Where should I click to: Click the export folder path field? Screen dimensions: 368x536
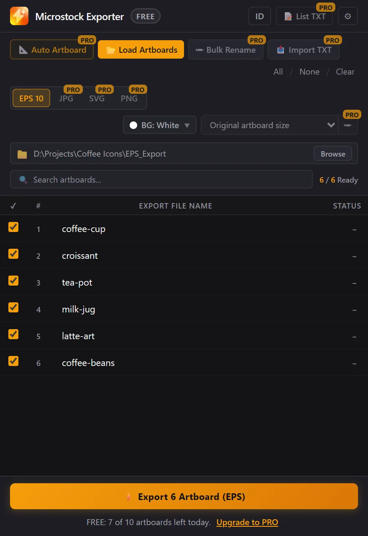[x=184, y=154]
